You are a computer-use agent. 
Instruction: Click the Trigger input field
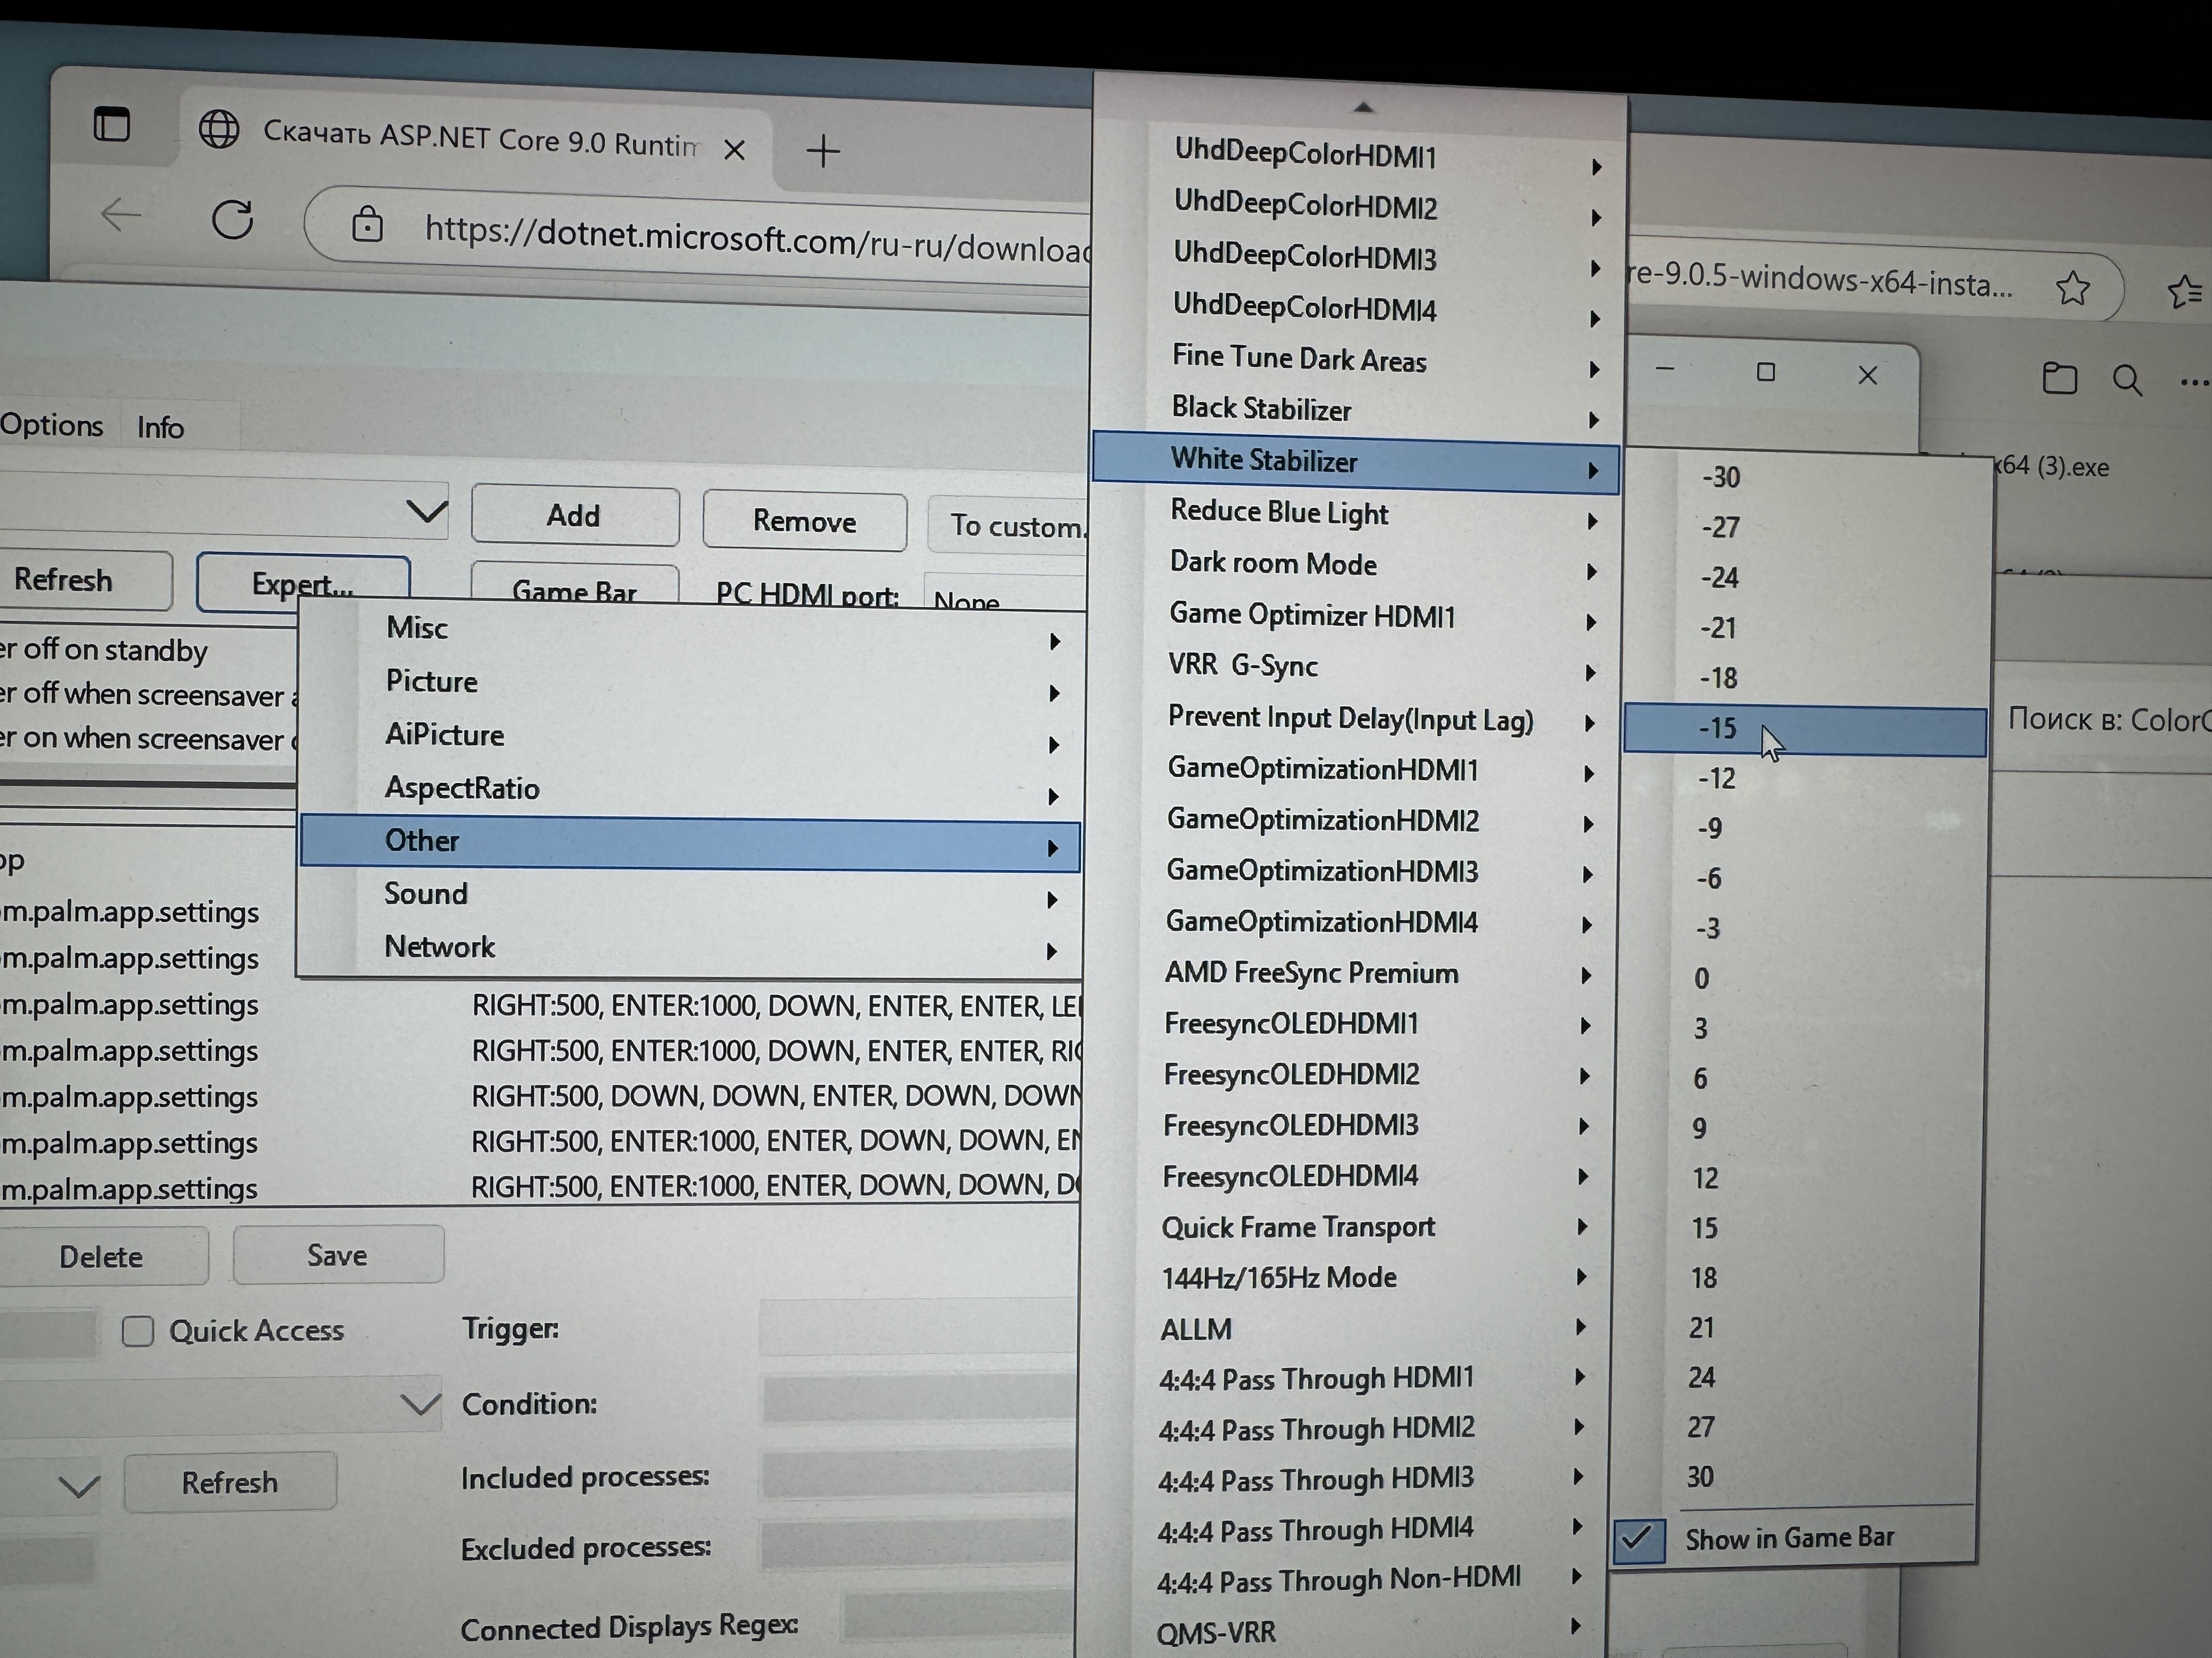pyautogui.click(x=915, y=1328)
